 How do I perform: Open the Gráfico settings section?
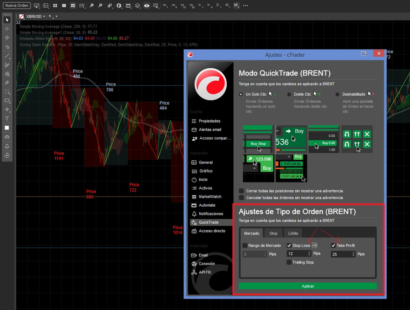(x=206, y=171)
